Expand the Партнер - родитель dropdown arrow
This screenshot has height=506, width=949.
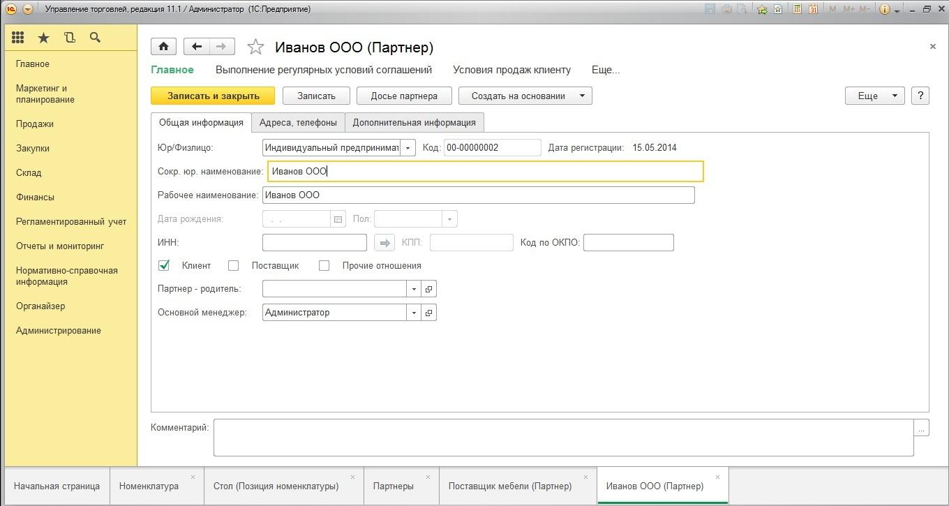point(414,289)
